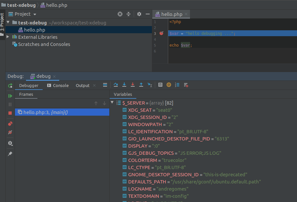This screenshot has height=202, width=297.
Task: Step into the function call
Action: (124, 85)
